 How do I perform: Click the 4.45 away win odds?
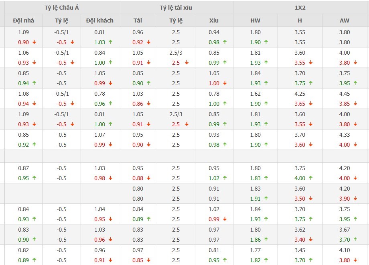345,94
